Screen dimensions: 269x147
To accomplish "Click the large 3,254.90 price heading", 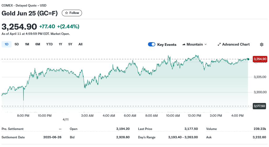I will 19,27.
